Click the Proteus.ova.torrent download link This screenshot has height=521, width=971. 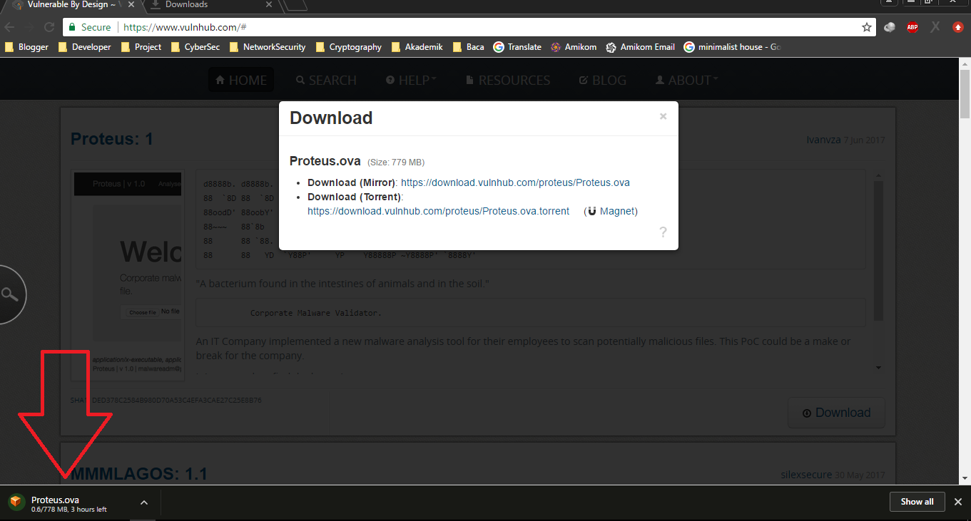[x=438, y=211]
